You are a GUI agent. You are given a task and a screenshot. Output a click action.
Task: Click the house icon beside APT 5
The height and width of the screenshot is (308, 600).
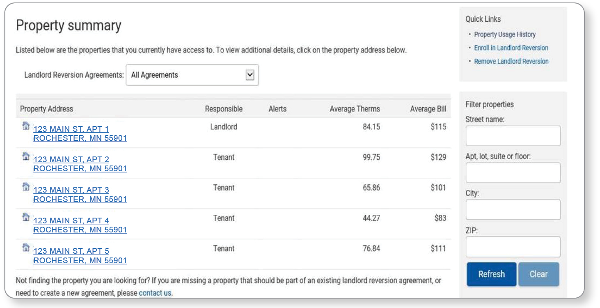26,247
